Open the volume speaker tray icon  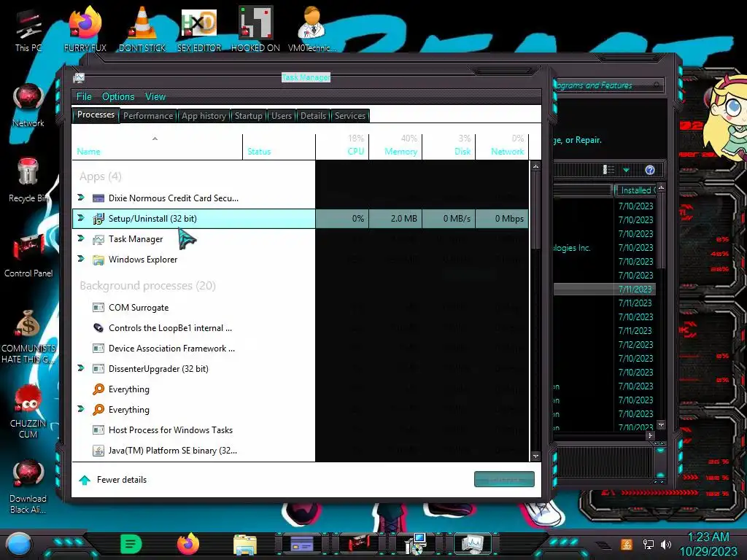point(666,544)
